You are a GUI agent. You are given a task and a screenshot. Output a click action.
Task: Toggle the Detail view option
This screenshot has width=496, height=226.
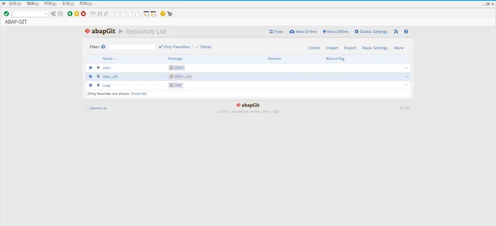coord(203,47)
